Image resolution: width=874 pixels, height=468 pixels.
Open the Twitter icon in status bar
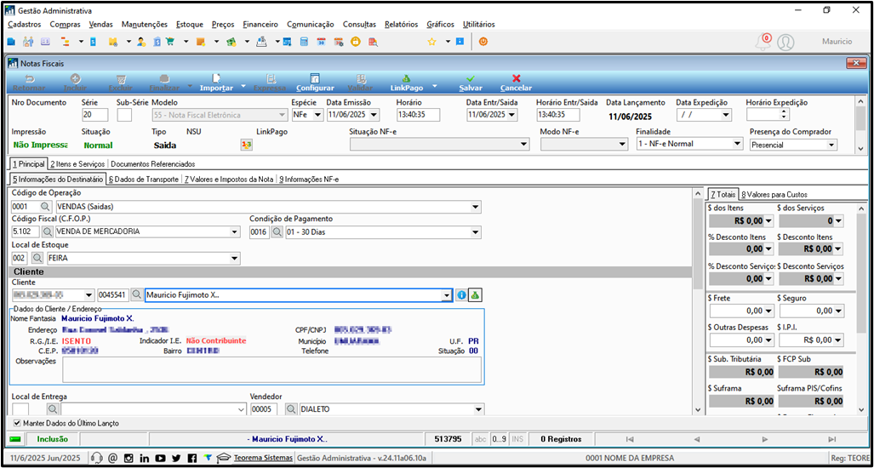[176, 458]
